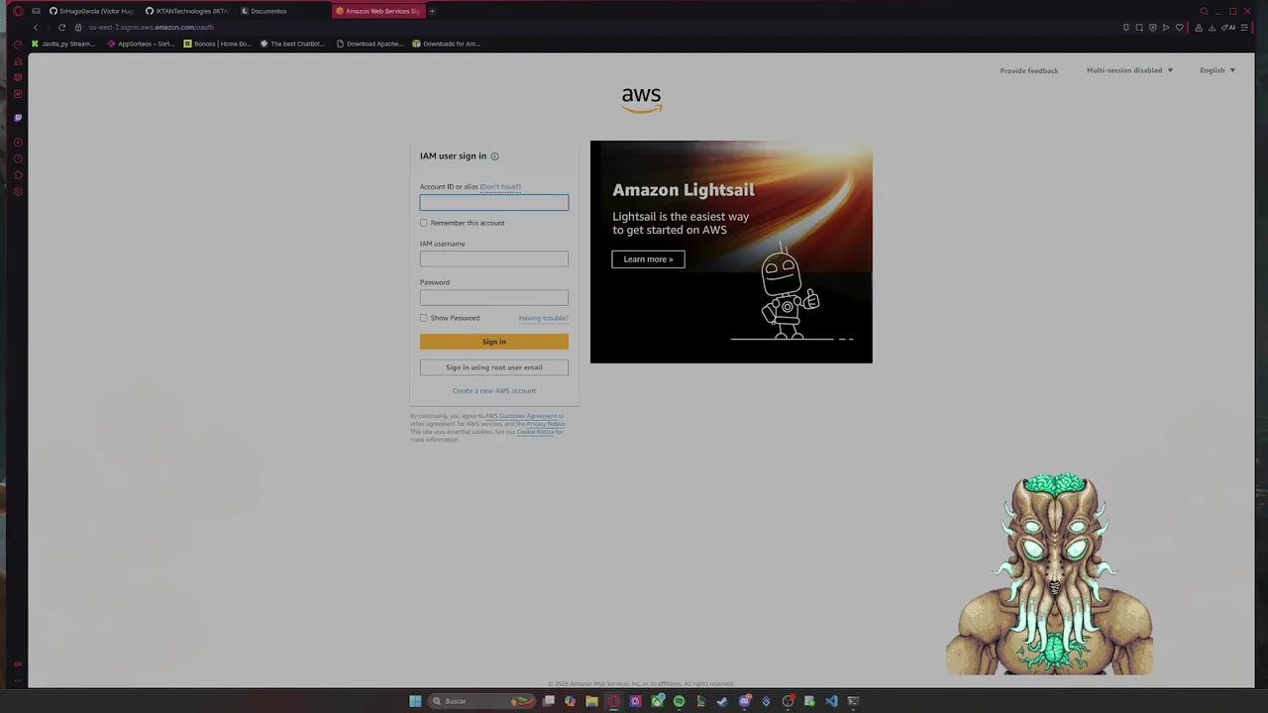Image resolution: width=1268 pixels, height=713 pixels.
Task: Open the AppSorteos bookmark
Action: pos(141,44)
